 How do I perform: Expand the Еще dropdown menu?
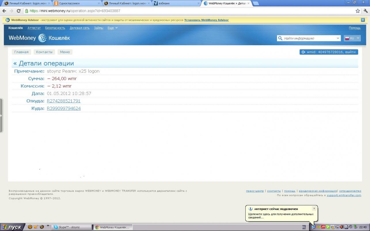(x=113, y=28)
